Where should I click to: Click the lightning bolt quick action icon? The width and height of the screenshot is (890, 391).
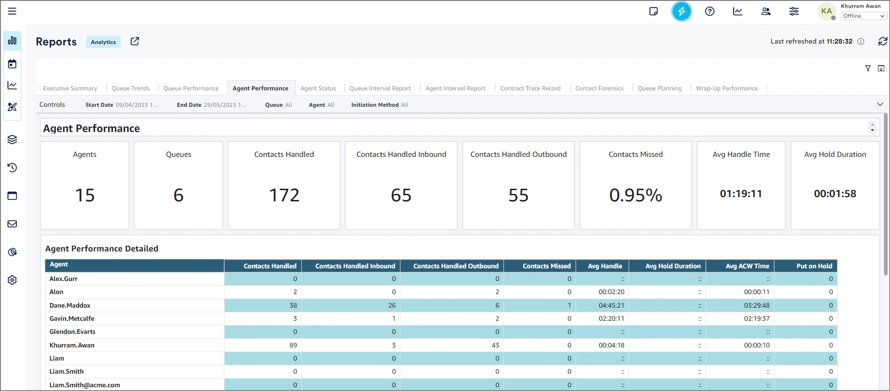pyautogui.click(x=681, y=11)
